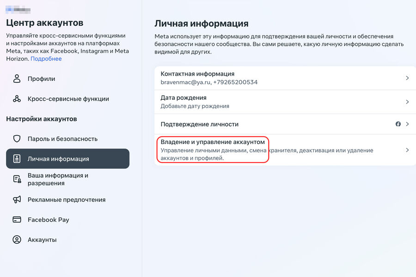Expand Контактная информация with its chevron
Screen dimensions: 416x277
[407, 78]
